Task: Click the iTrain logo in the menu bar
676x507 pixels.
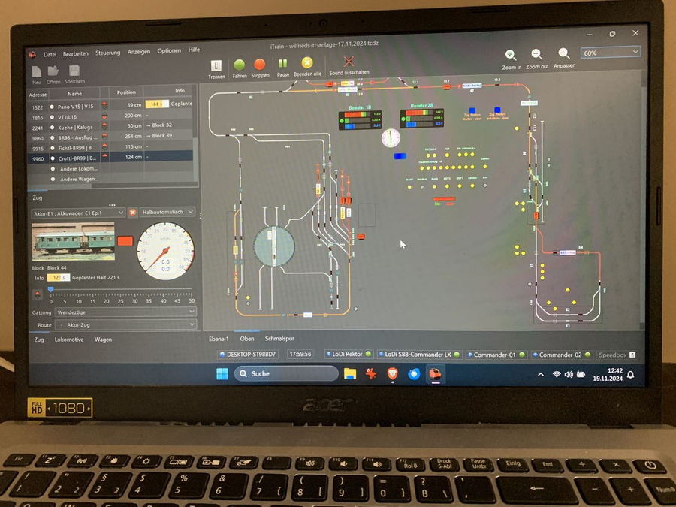Action: (32, 54)
